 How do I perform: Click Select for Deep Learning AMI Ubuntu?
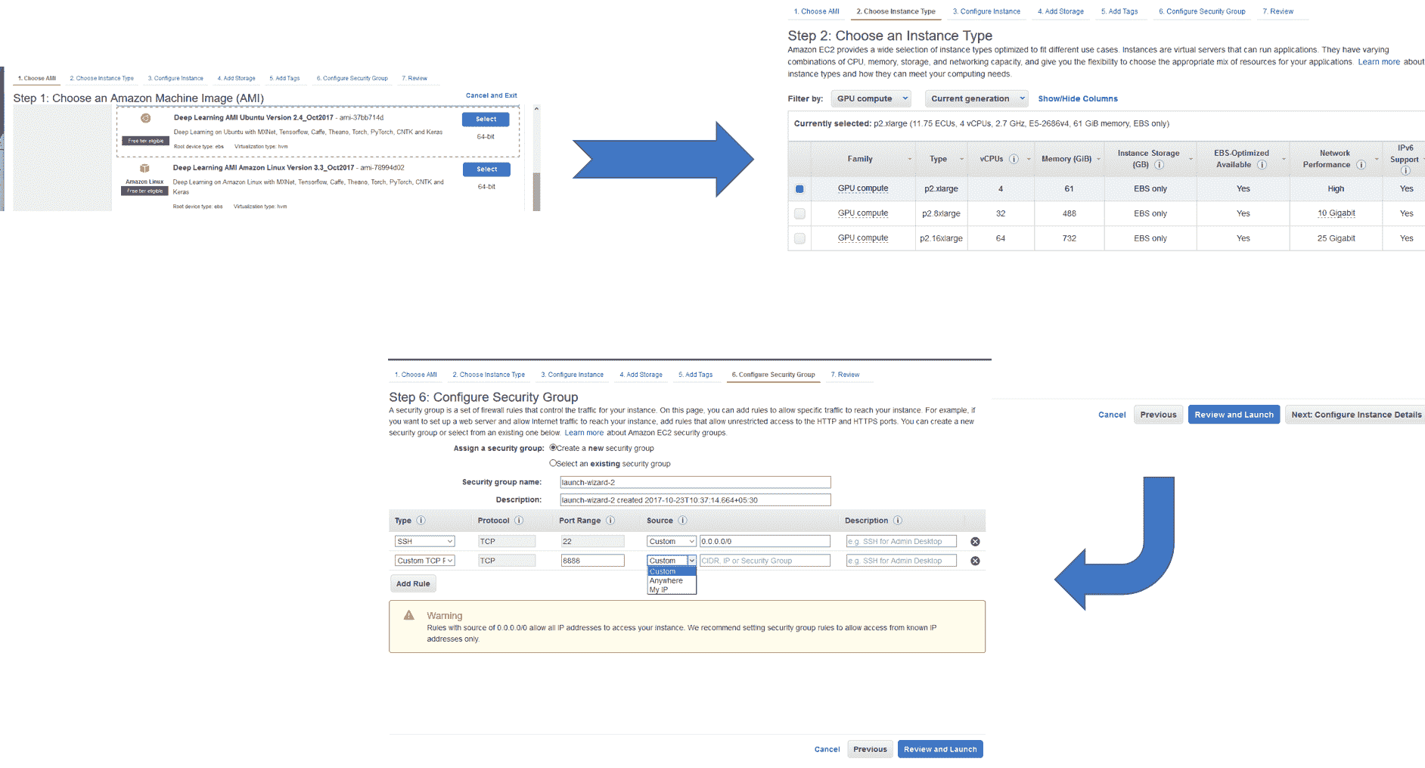pyautogui.click(x=486, y=120)
